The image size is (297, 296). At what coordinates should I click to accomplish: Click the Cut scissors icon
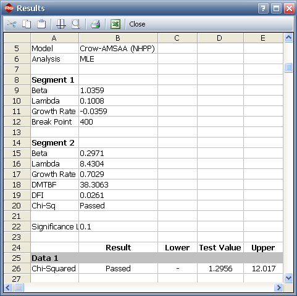pyautogui.click(x=12, y=24)
